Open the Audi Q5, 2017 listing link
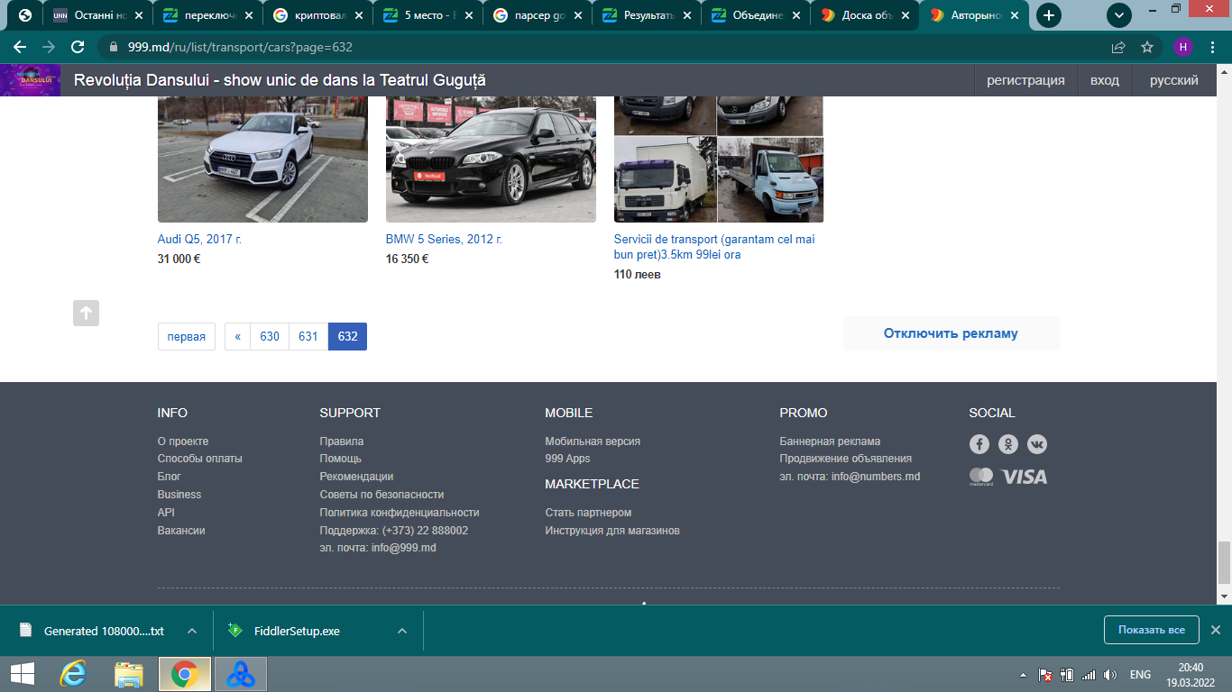 coord(199,240)
